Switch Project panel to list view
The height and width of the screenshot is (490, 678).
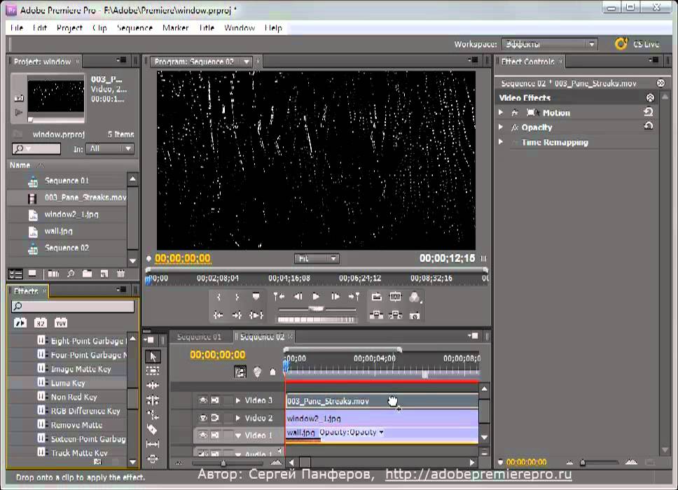click(16, 274)
